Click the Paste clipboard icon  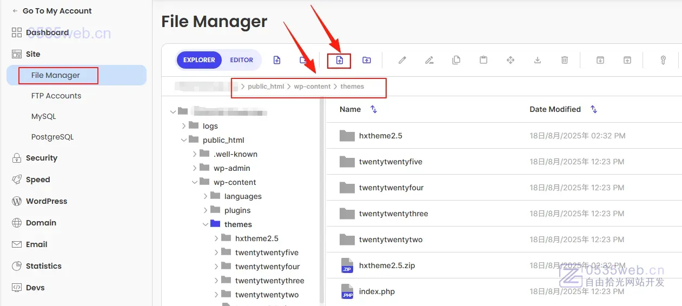[x=484, y=60]
